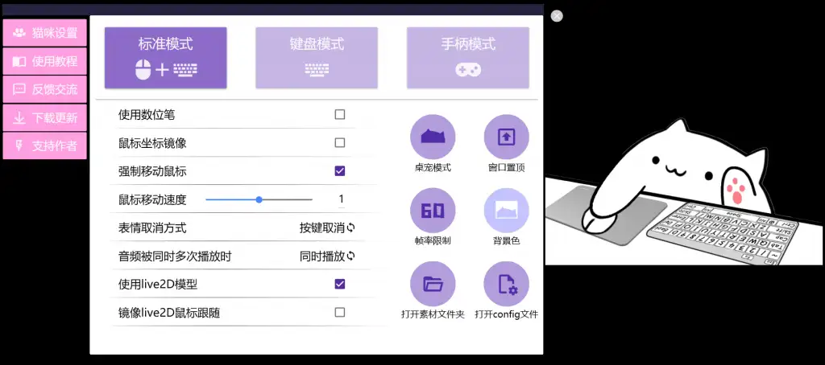This screenshot has height=365, width=825.
Task: Tick the 鼠标坐标镜像 checkbox
Action: pos(340,143)
